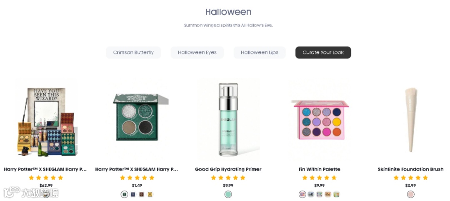Open the Harry Potter collection set image

point(46,121)
